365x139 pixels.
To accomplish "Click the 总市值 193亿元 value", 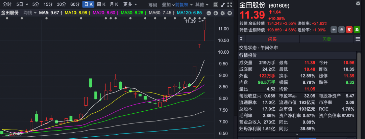I will coord(307,109).
